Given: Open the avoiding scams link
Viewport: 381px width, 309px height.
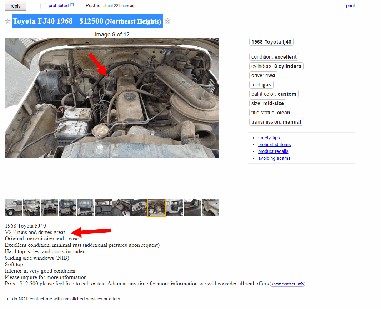Looking at the screenshot, I should pyautogui.click(x=274, y=158).
